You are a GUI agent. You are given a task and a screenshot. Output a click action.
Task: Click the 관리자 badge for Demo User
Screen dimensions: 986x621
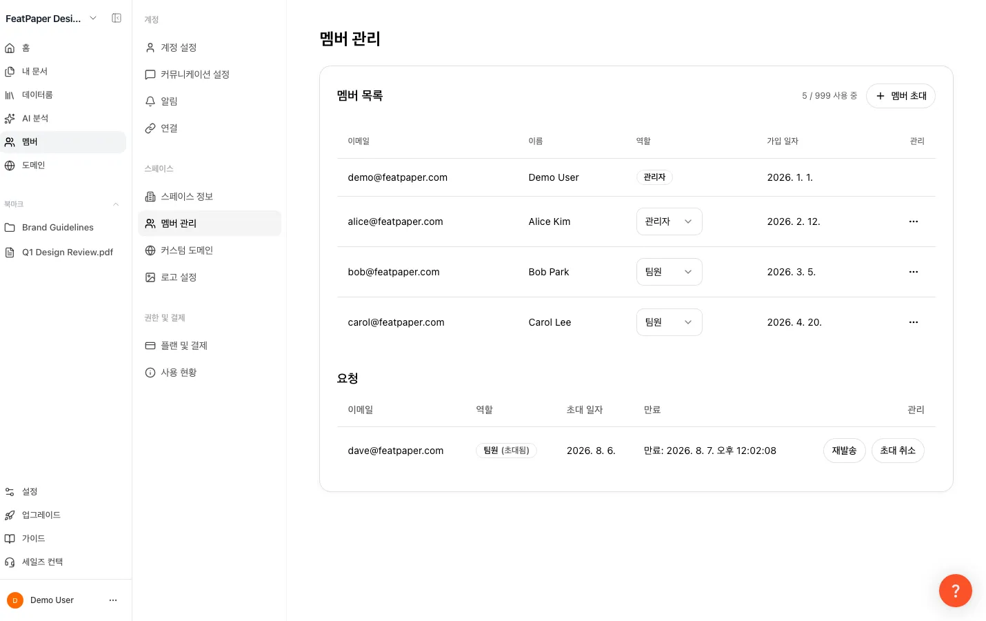654,177
